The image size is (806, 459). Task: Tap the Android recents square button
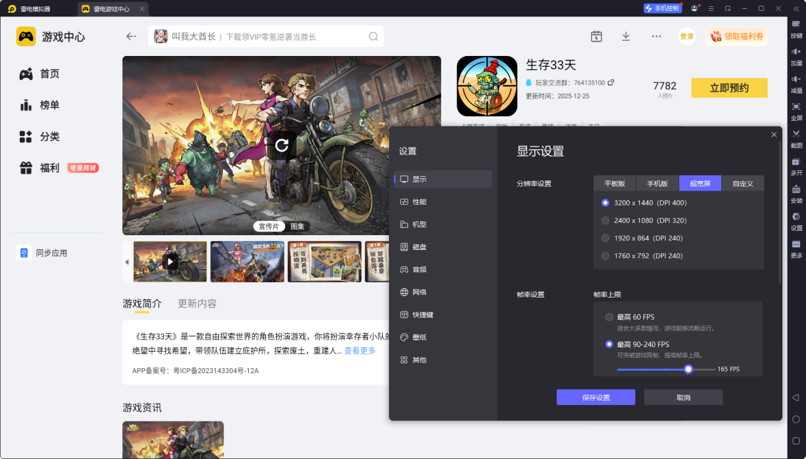[796, 441]
